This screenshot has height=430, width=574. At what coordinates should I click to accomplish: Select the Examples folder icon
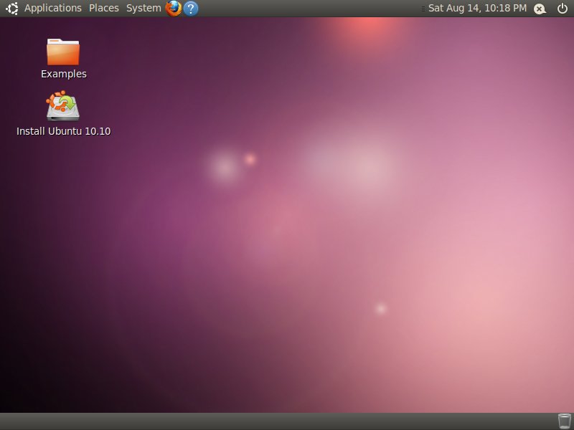pos(63,52)
